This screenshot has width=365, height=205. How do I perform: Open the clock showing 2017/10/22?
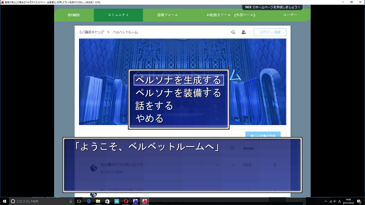[348, 201]
